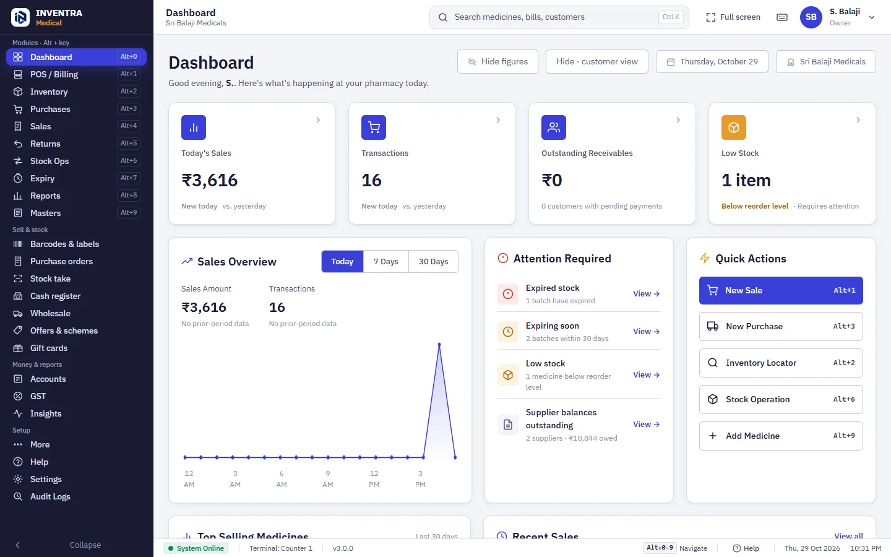Click the INVENTRA logo icon

(x=20, y=17)
